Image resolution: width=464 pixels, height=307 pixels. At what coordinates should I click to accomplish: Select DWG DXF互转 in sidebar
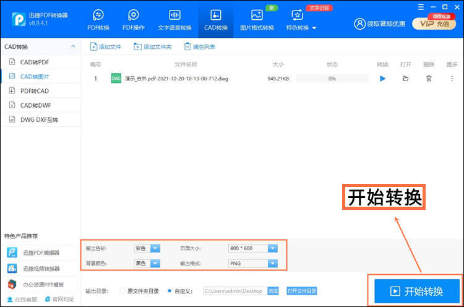pyautogui.click(x=41, y=119)
